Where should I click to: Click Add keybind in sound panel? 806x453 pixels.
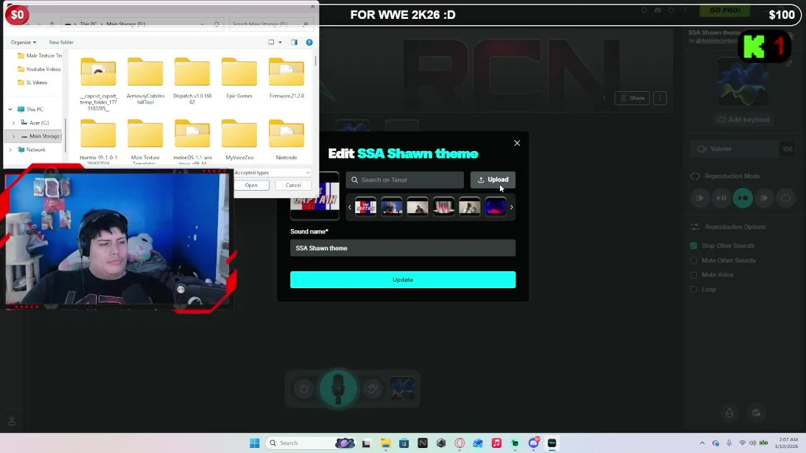click(x=743, y=120)
